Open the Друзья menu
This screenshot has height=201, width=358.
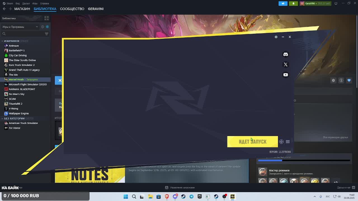[x=26, y=3]
